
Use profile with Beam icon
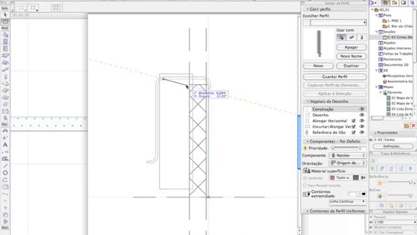[351, 38]
